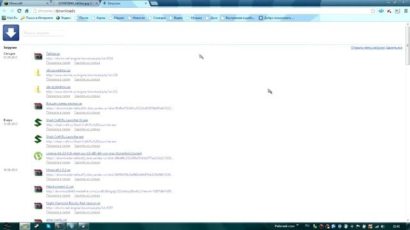The width and height of the screenshot is (410, 230).
Task: Click the Удалить все link
Action: click(x=394, y=48)
